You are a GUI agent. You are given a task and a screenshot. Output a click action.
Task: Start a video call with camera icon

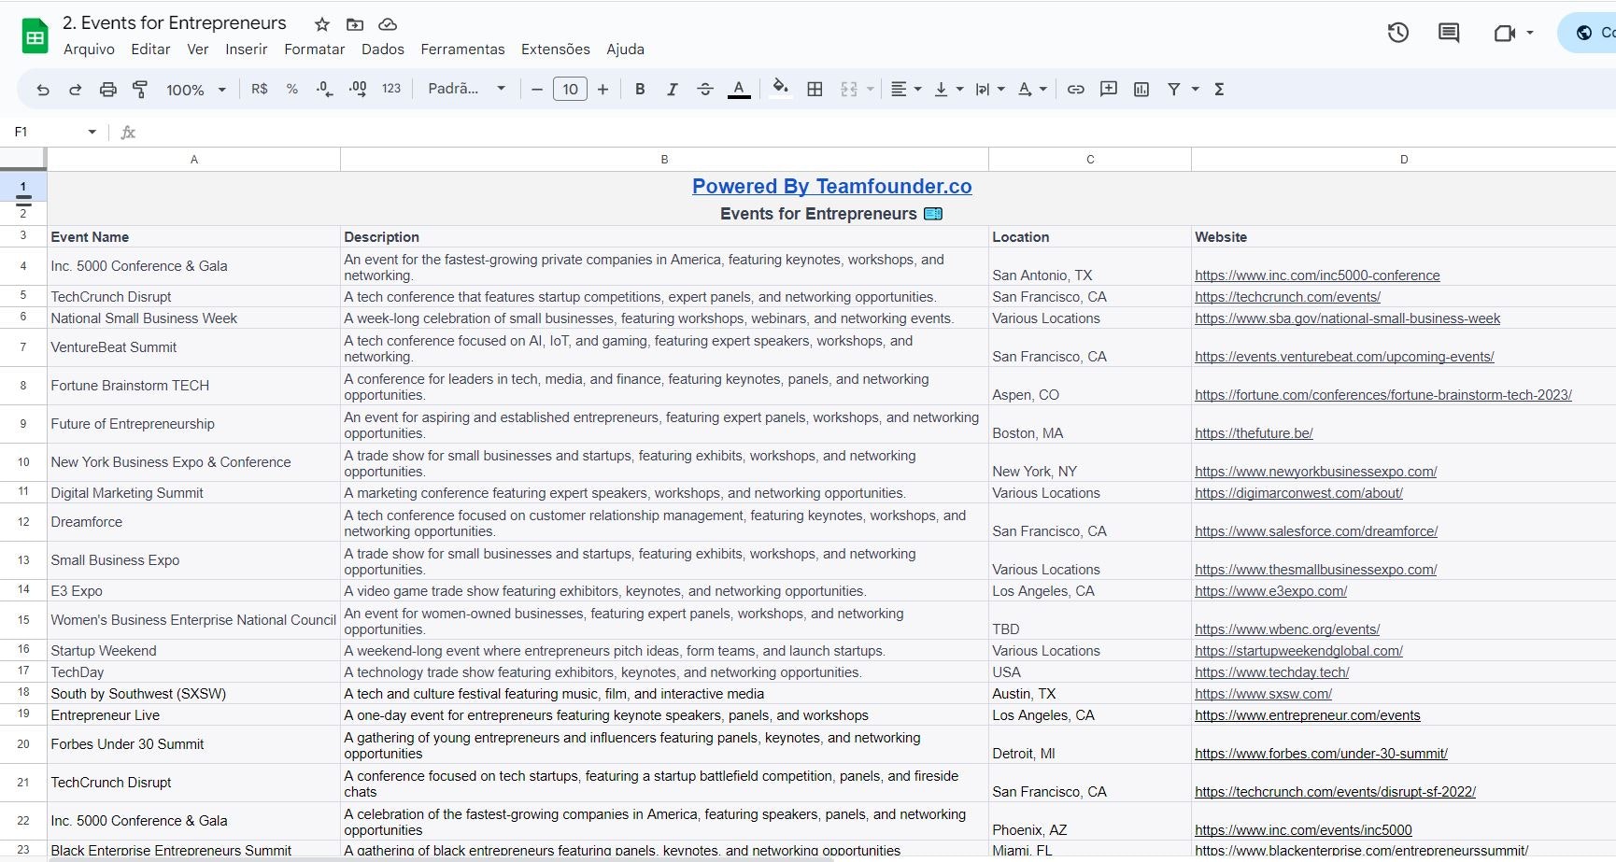pos(1504,33)
